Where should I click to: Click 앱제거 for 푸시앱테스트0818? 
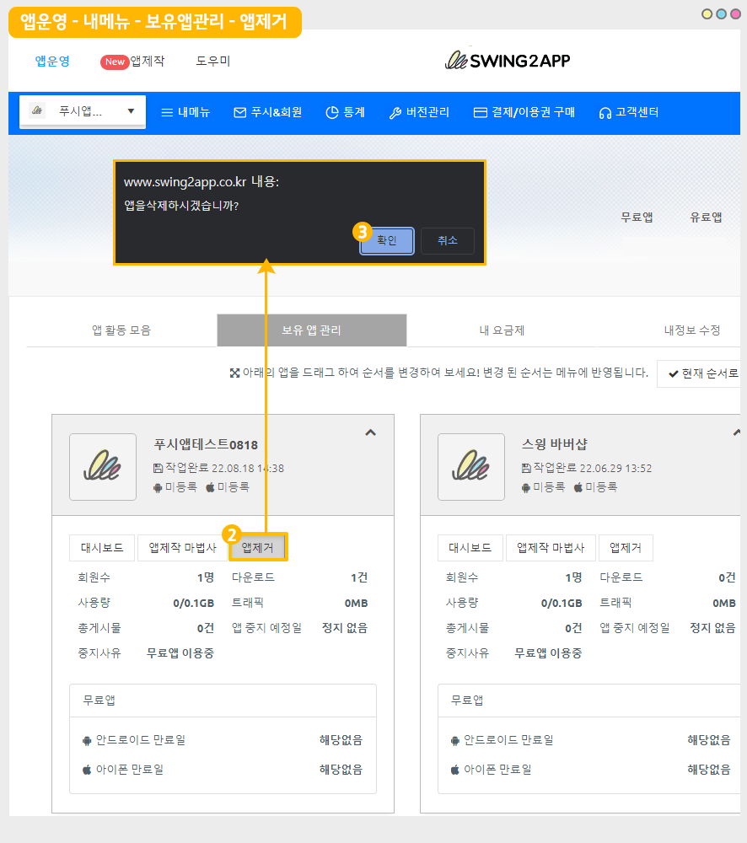coord(258,547)
